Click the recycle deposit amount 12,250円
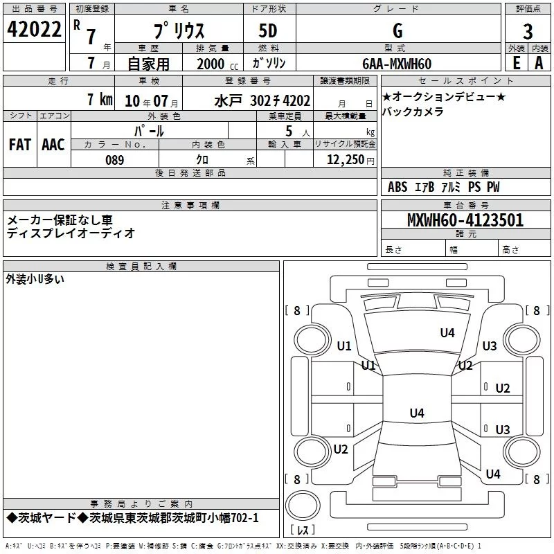Image resolution: width=554 pixels, height=554 pixels. pos(350,160)
